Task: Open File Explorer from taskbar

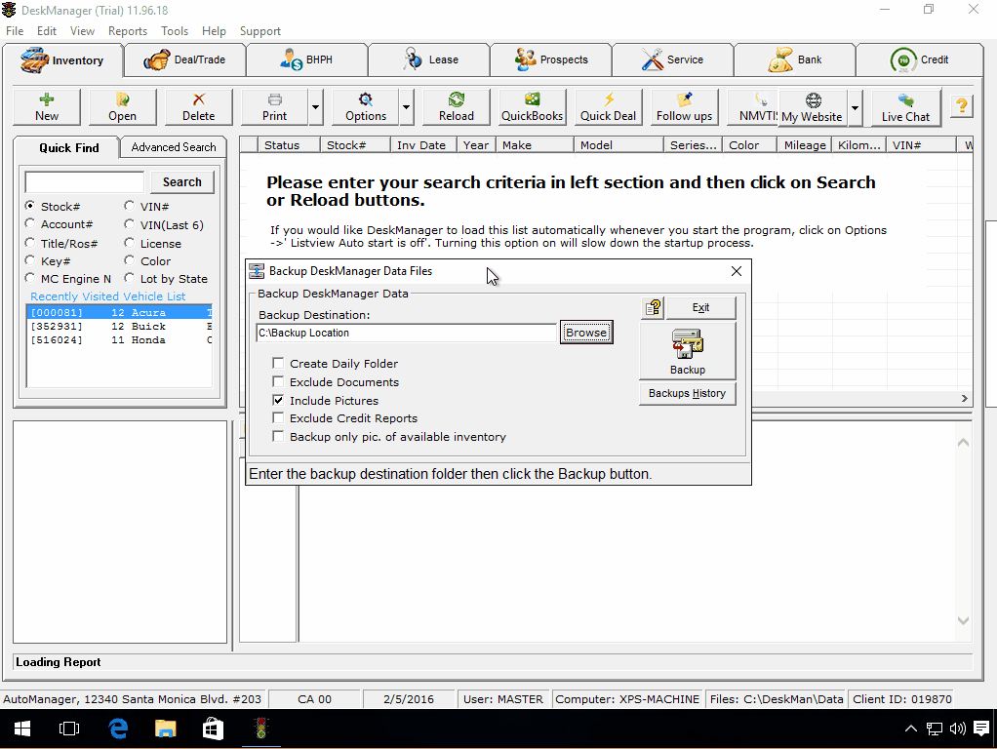Action: click(165, 729)
